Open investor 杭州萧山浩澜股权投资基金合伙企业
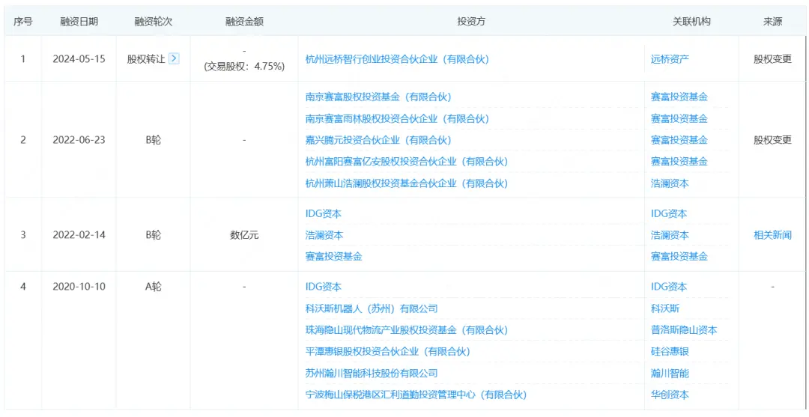 (x=407, y=183)
